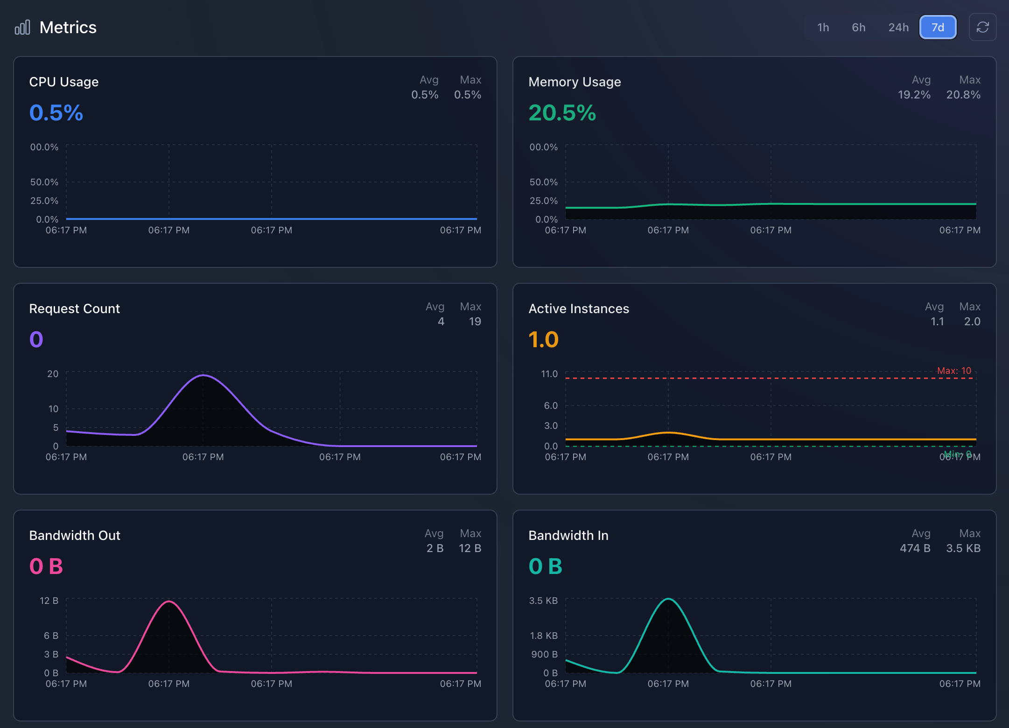Open the CPU Usage chart
Screen dimensions: 1009x728
coord(64,82)
